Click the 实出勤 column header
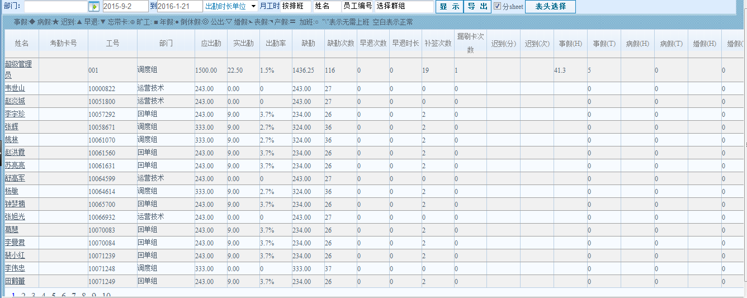This screenshot has width=747, height=298. pos(243,43)
